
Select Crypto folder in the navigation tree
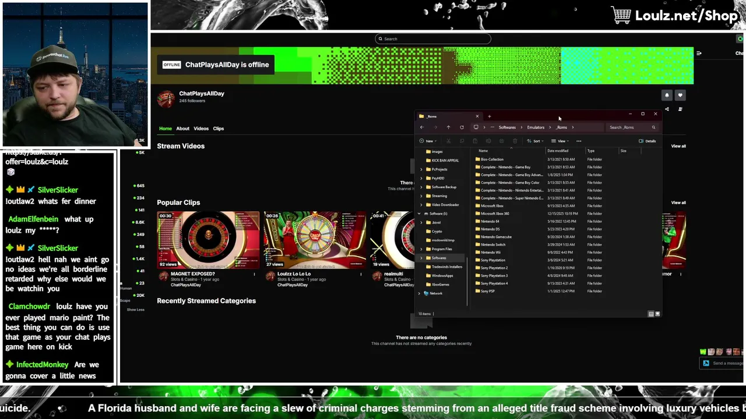(x=434, y=231)
